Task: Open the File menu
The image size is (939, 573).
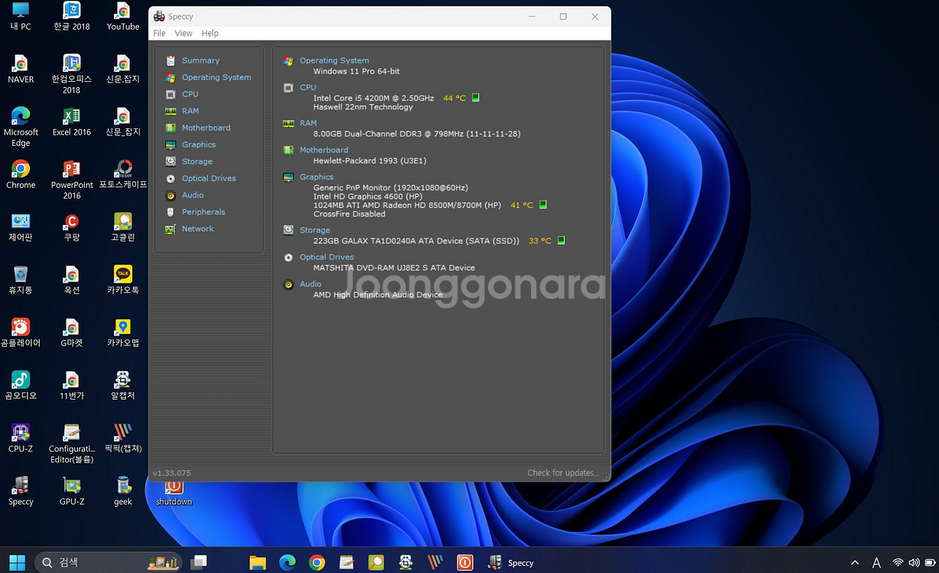Action: pos(159,34)
